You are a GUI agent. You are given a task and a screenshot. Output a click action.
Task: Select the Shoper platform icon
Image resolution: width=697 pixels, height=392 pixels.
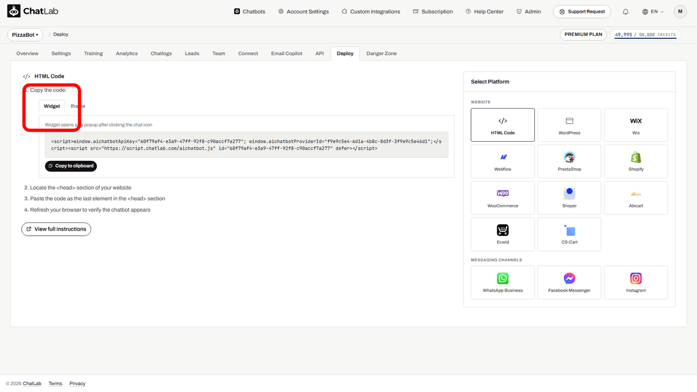click(569, 193)
